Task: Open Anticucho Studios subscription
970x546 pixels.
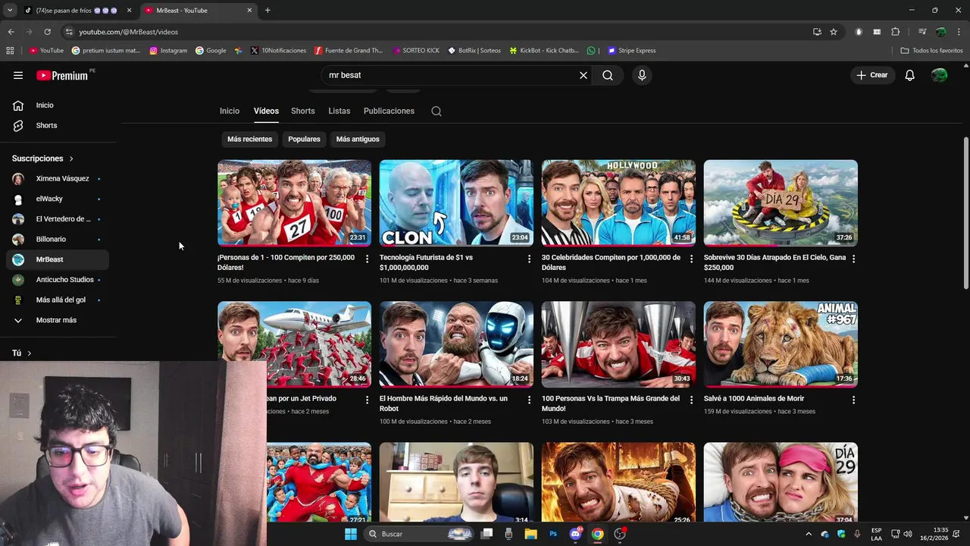Action: click(x=58, y=280)
